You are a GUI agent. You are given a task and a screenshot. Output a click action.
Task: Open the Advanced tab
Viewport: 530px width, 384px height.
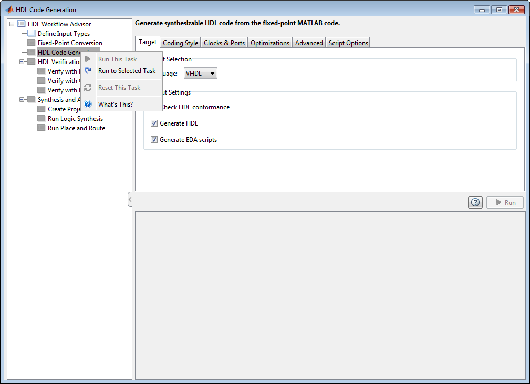point(309,43)
